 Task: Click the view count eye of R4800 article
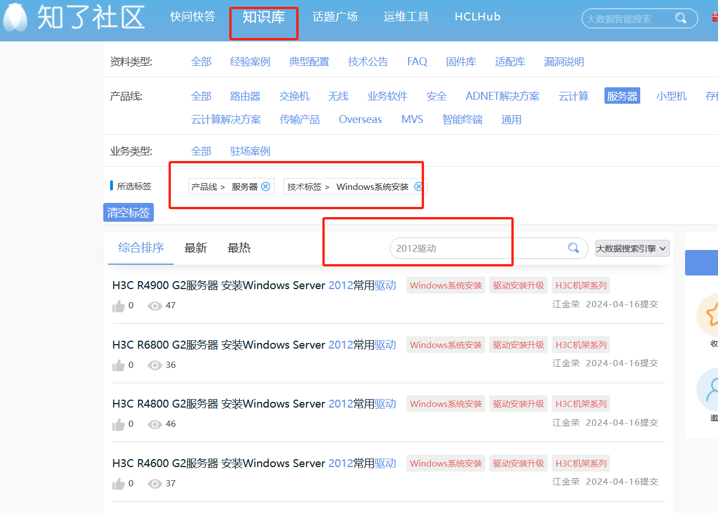pos(154,425)
